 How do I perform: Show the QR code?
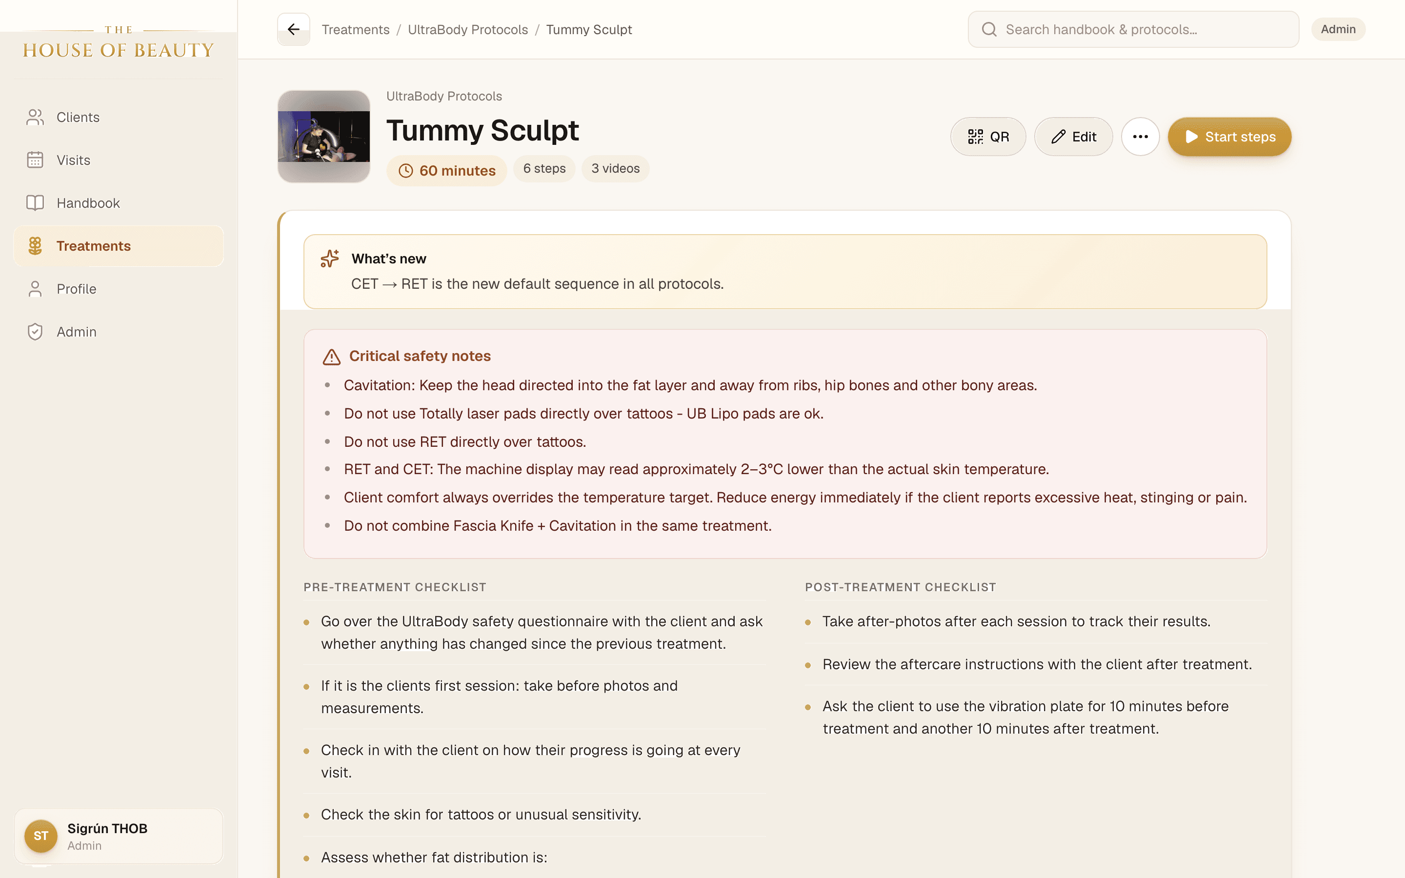click(x=988, y=137)
